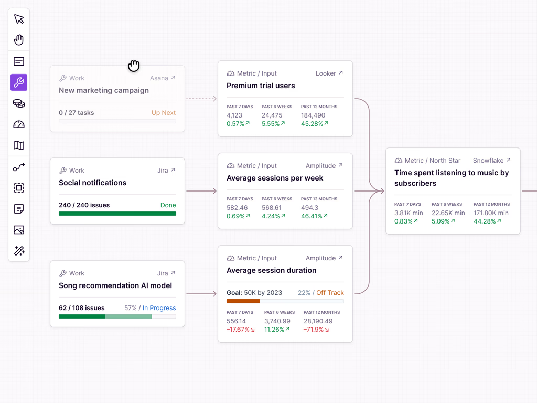
Task: Choose the map tool in sidebar
Action: click(19, 146)
